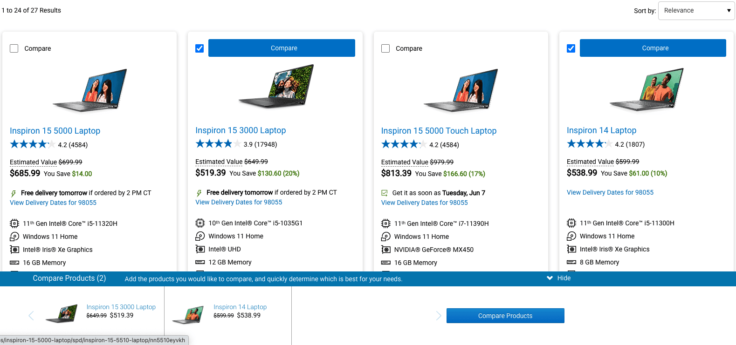This screenshot has height=345, width=736.
Task: Click star rating of Inspiron 14 Laptop
Action: tap(589, 144)
